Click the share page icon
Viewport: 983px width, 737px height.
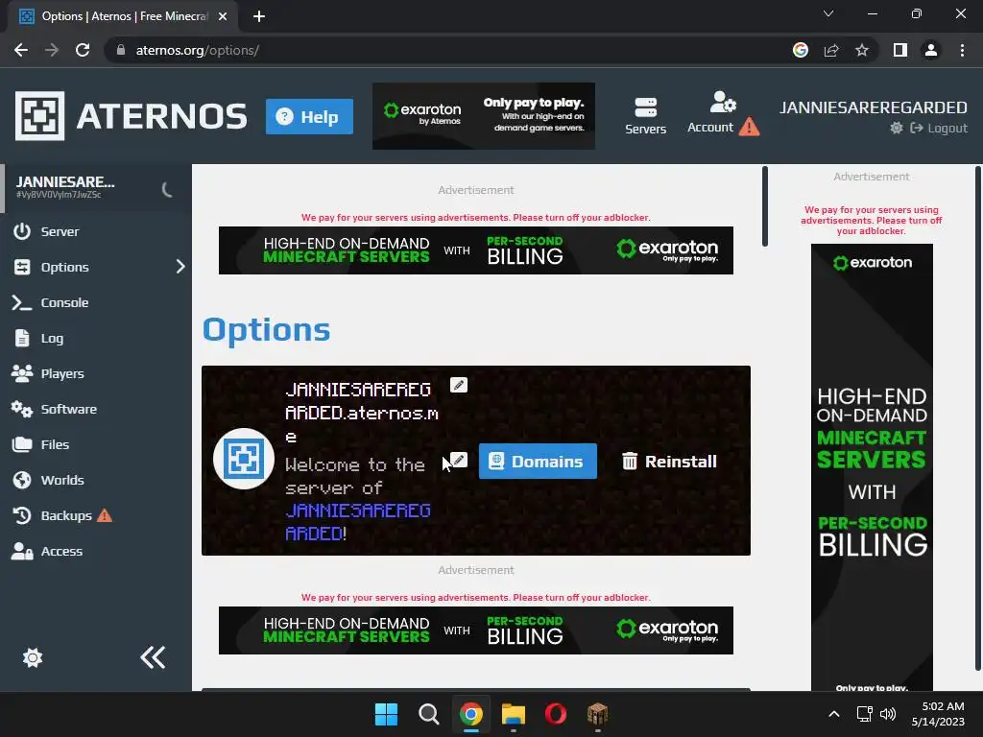pos(831,50)
